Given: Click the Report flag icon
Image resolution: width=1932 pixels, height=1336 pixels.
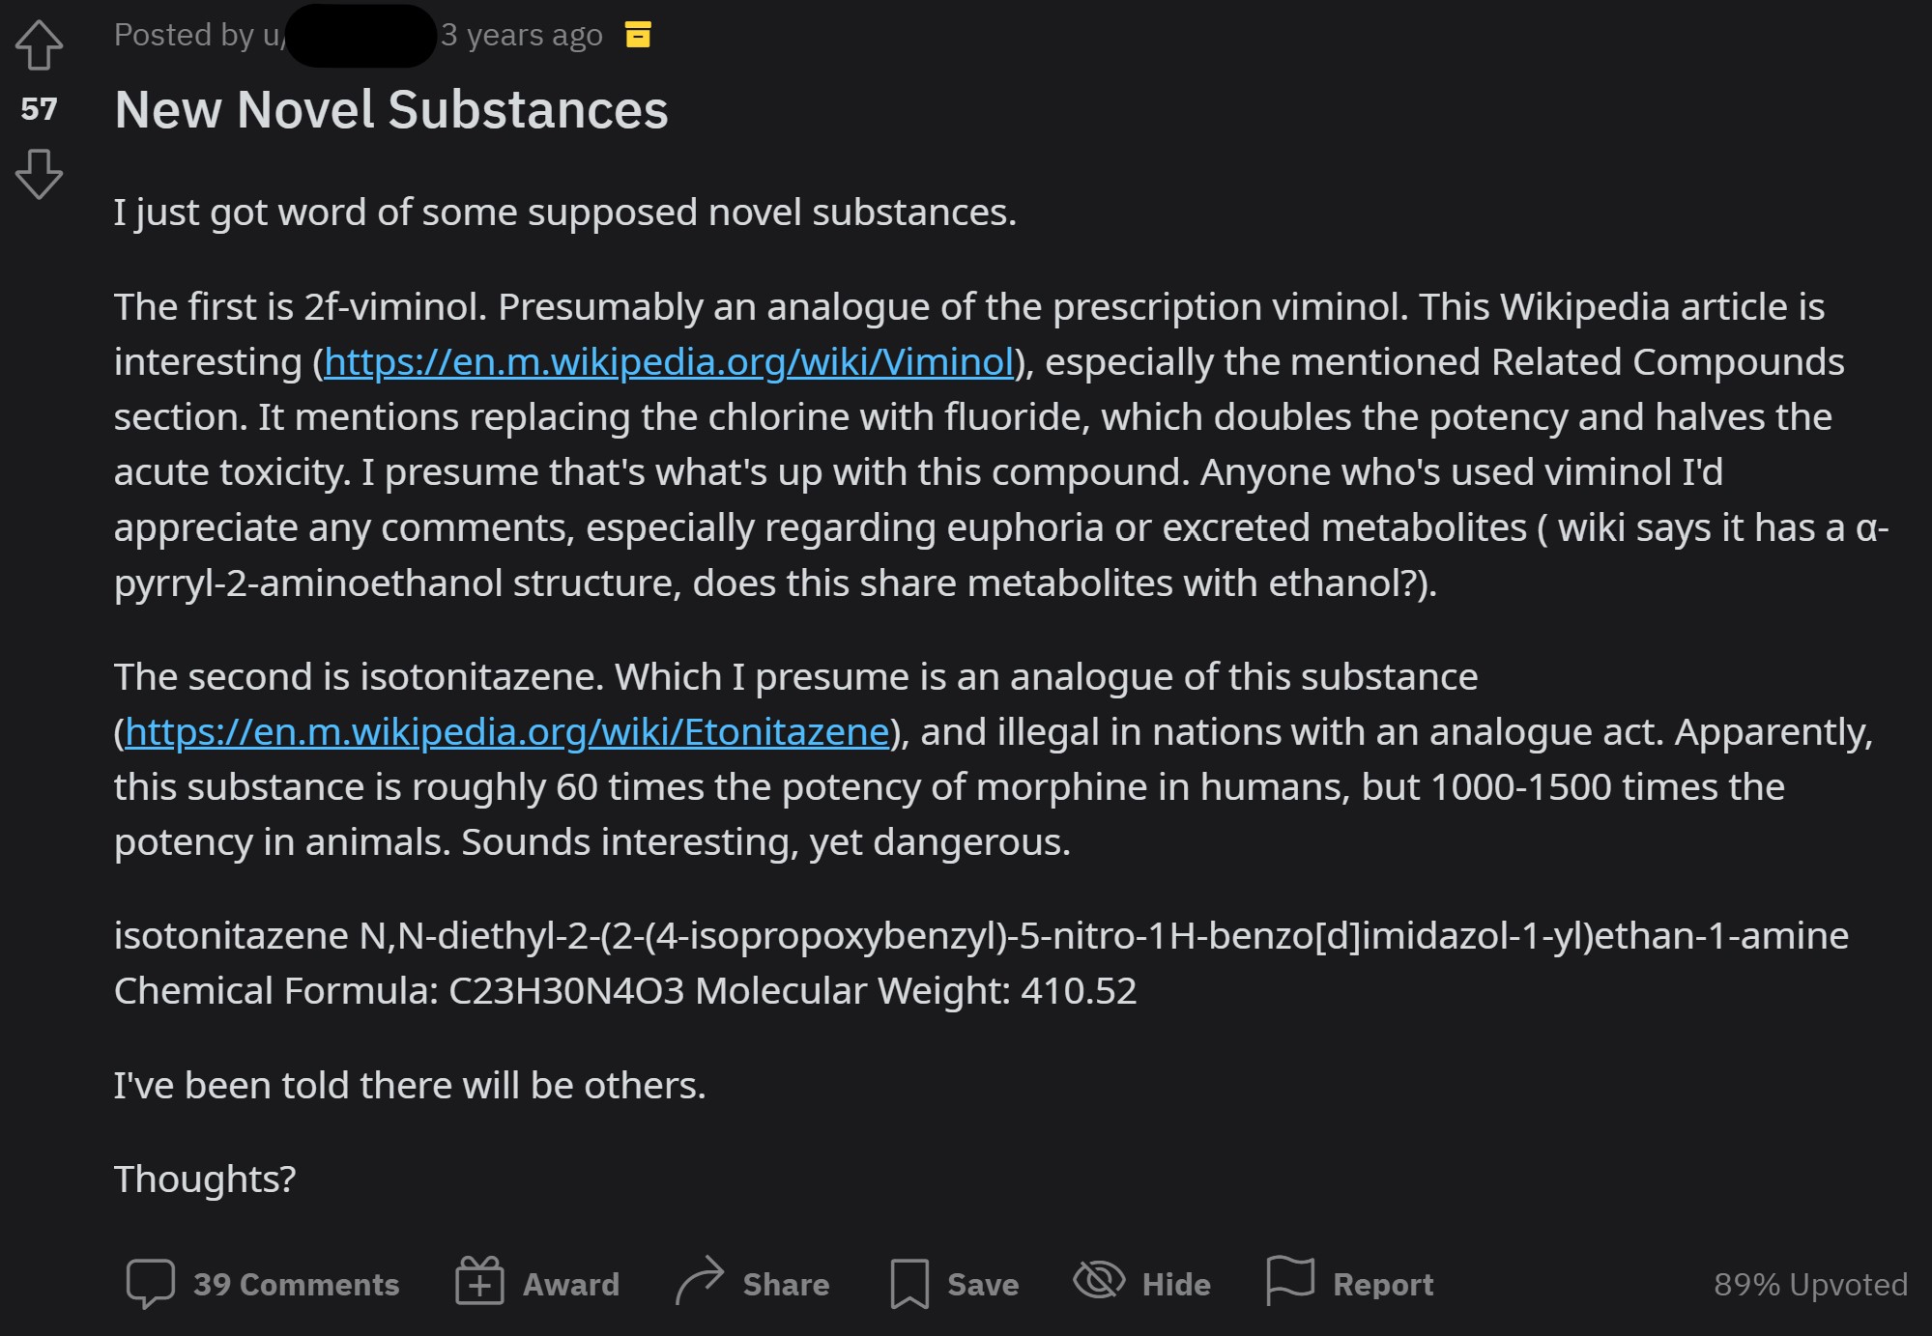Looking at the screenshot, I should point(1289,1283).
